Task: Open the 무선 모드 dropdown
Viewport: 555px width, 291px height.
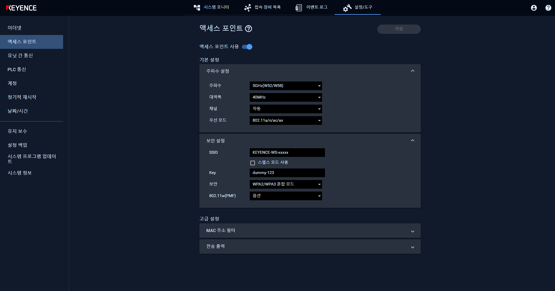Action: [x=286, y=121]
